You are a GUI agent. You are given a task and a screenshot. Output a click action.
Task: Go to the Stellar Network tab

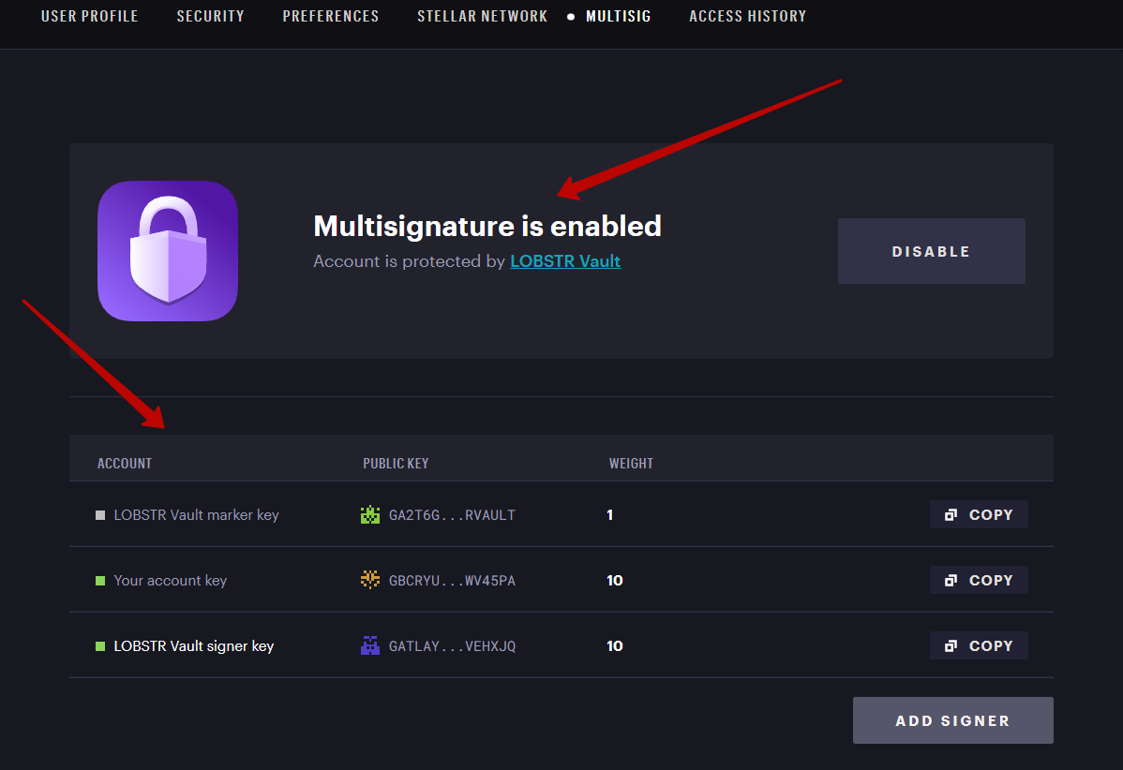click(x=483, y=16)
